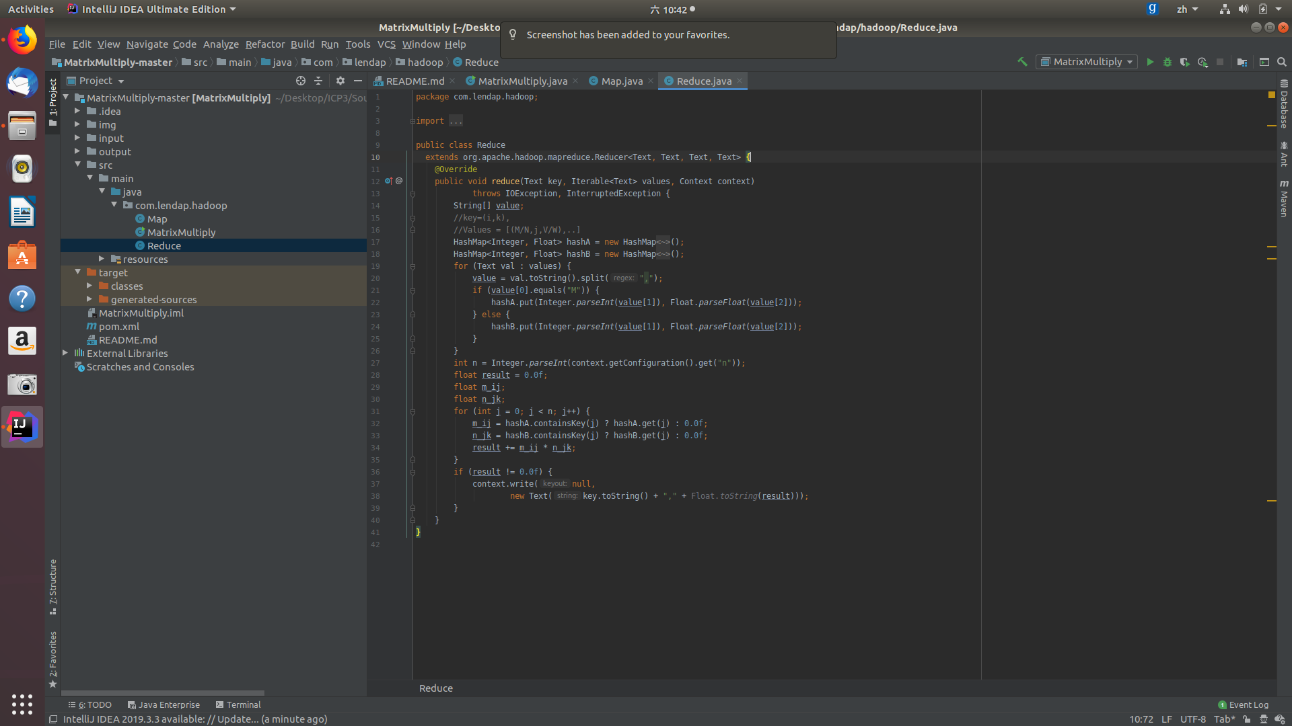Open the Refactor menu
Screen dimensions: 1292x726
(264, 44)
